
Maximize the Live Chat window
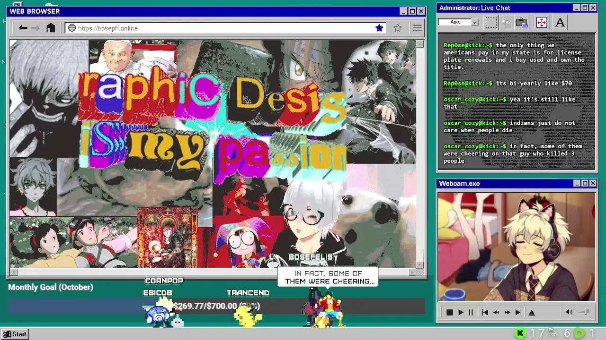[585, 8]
